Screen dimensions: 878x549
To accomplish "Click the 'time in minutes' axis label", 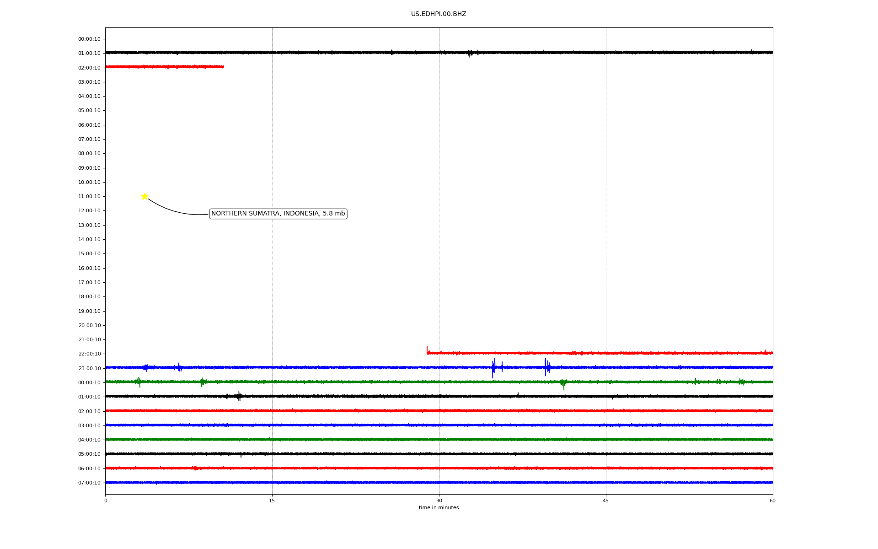I will point(439,508).
